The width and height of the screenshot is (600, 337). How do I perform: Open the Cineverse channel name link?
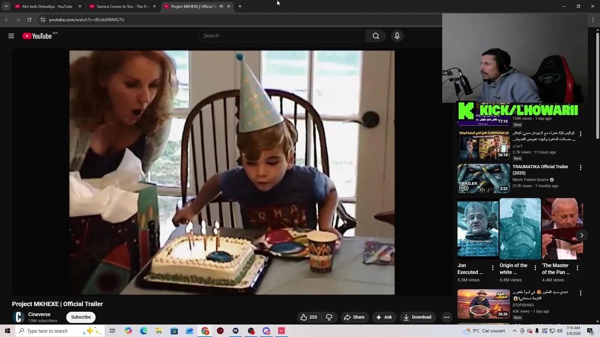pos(39,315)
